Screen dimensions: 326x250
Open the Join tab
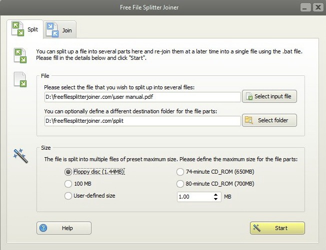tap(60, 30)
